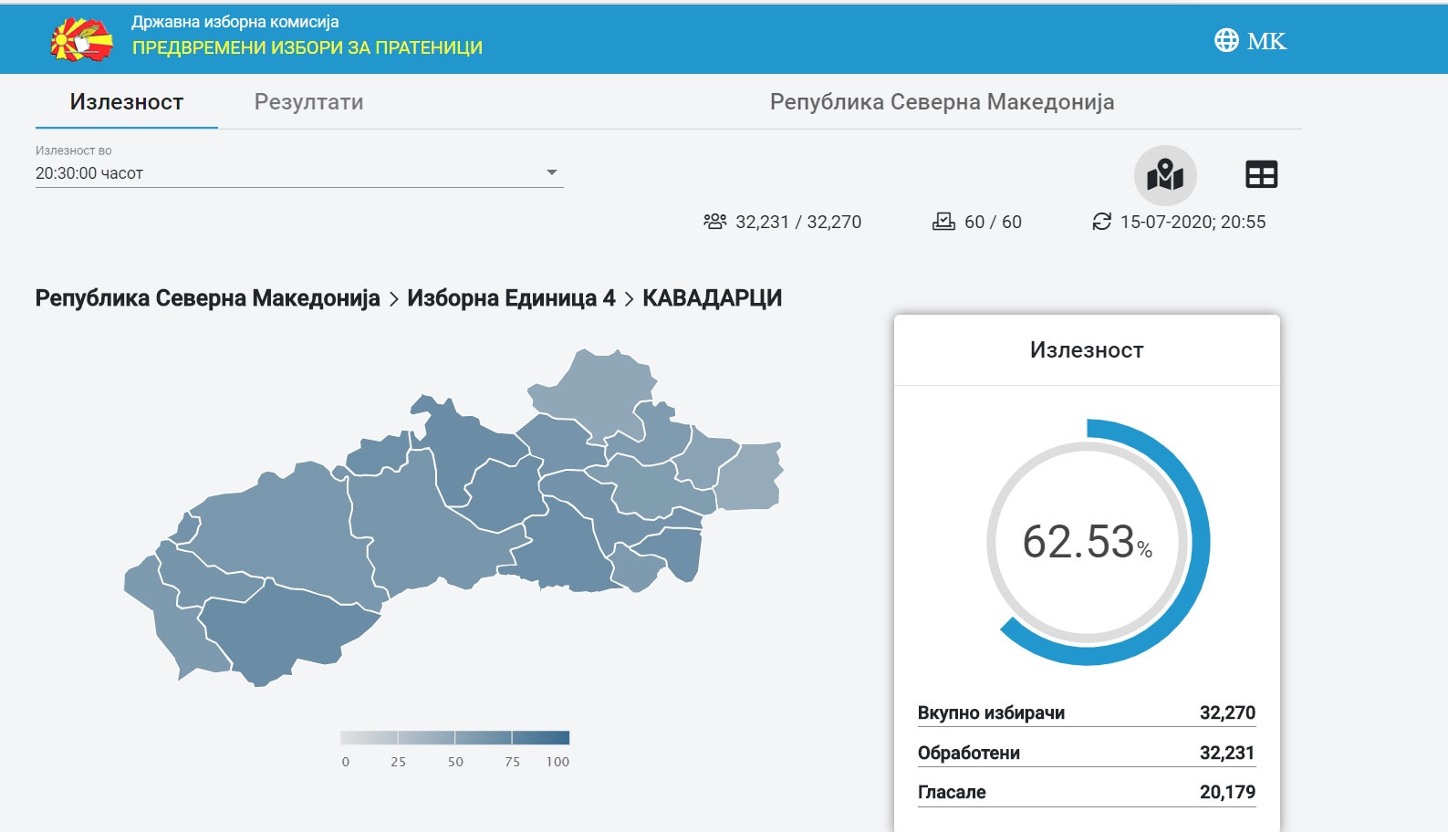Click the 15-07-2020; 20:55 timestamp
Image resolution: width=1448 pixels, height=832 pixels.
1193,222
